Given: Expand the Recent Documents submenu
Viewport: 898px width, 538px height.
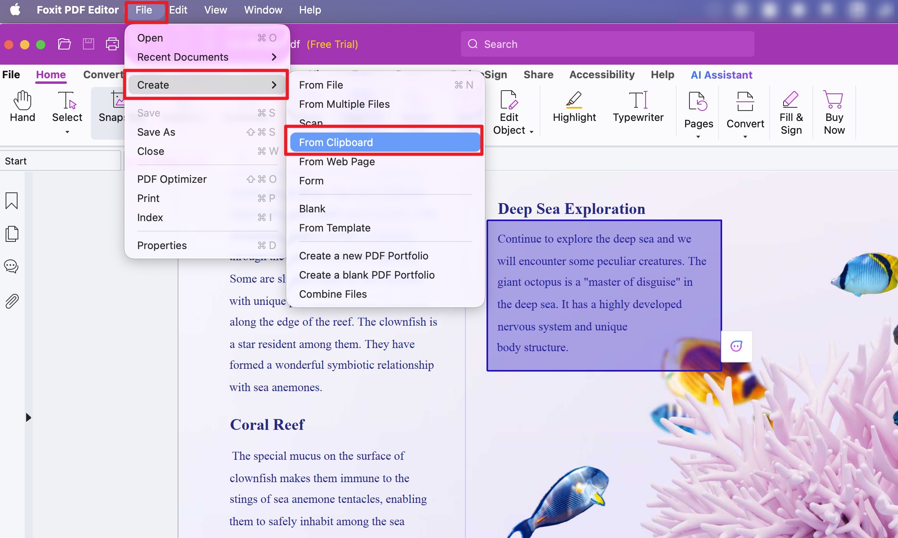Looking at the screenshot, I should [207, 57].
